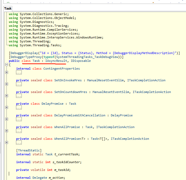
Task: Expand the DelayPromiseWithCancellation class
Action: [7, 119]
